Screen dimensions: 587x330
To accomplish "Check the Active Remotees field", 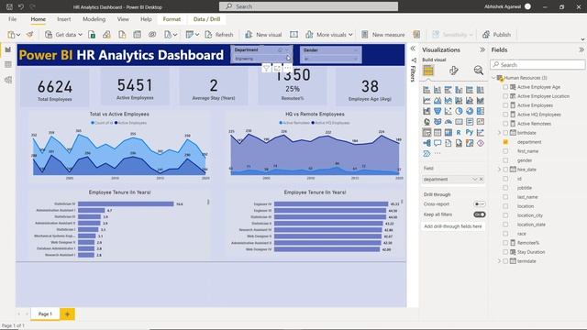I will 505,124.
